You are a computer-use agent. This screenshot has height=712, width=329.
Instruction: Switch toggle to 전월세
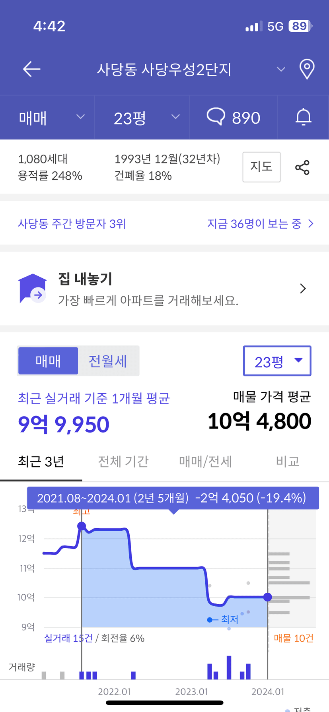(108, 361)
